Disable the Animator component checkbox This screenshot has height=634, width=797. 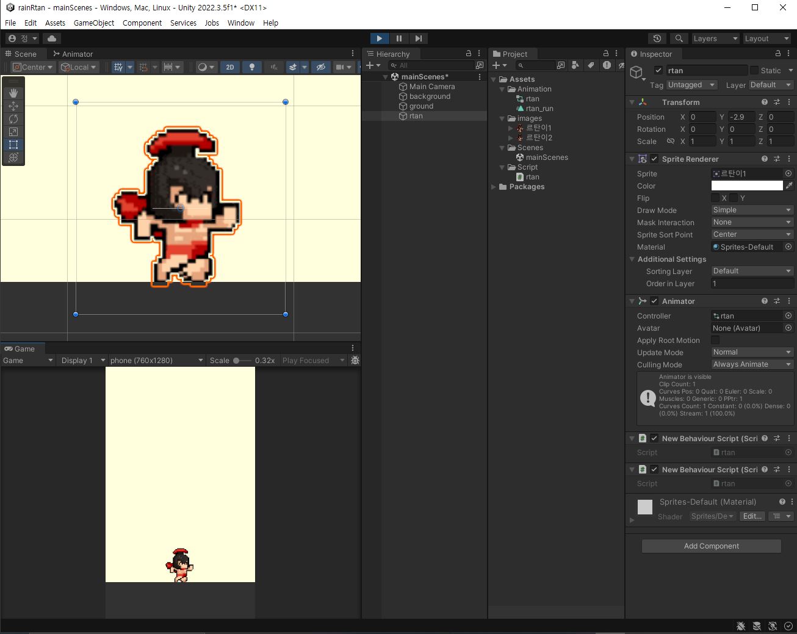654,301
